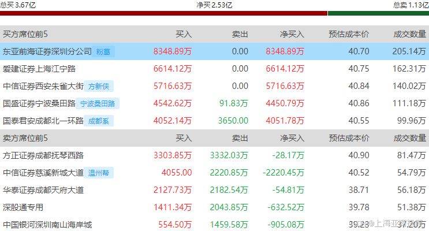This screenshot has width=429, height=231.
Task: Click 净买 2.53亿 label
Action: pyautogui.click(x=214, y=5)
